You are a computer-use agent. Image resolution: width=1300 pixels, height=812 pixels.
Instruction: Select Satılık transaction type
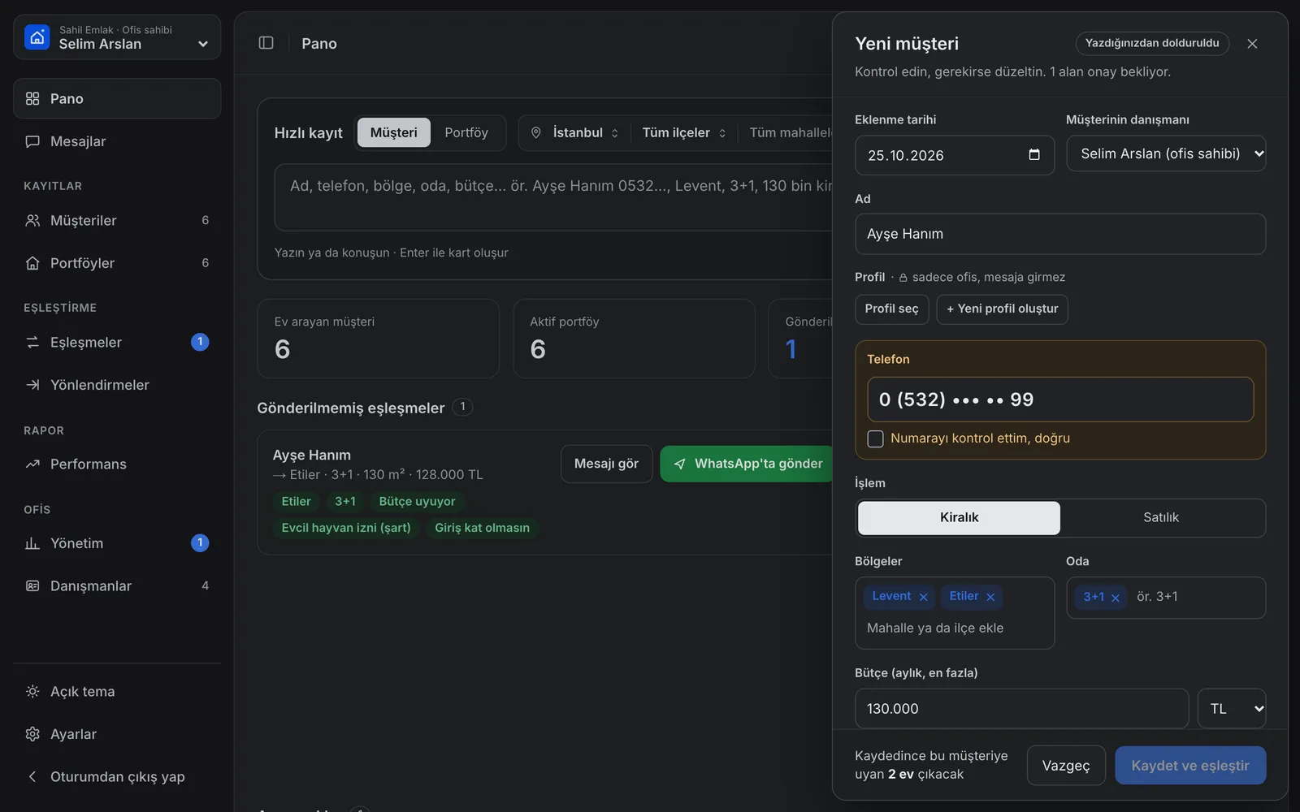tap(1161, 517)
